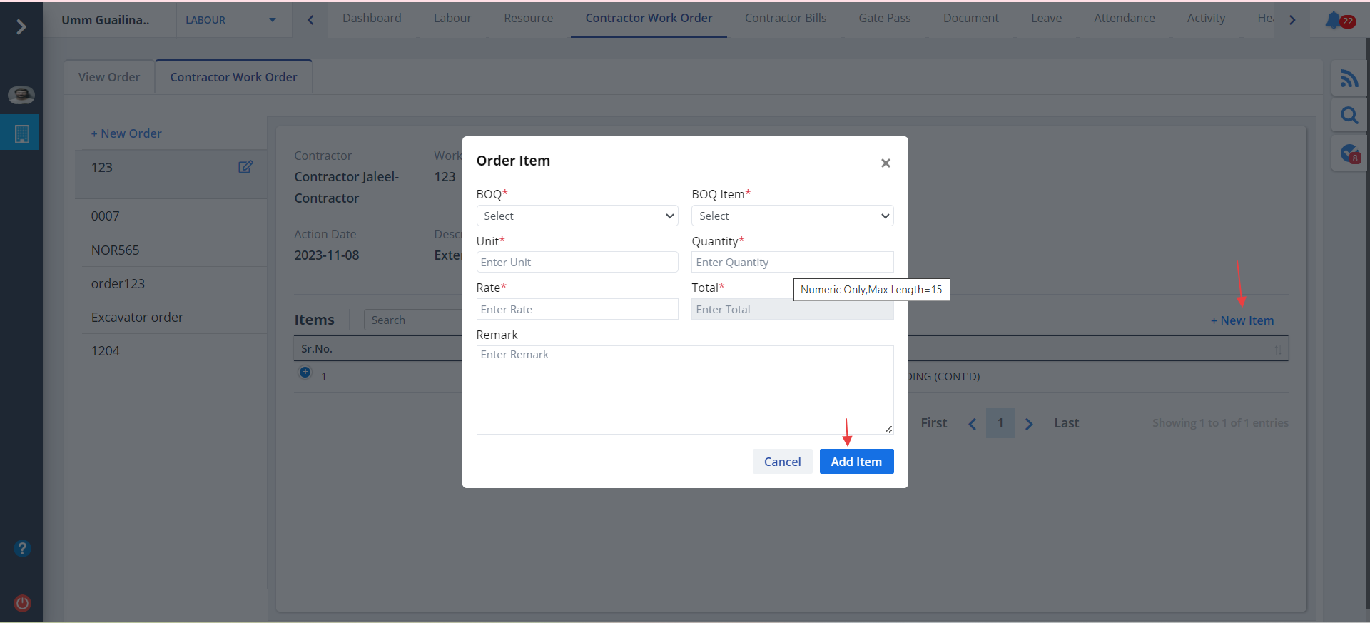Click the edit icon beside order 123
This screenshot has height=623, width=1370.
(245, 167)
